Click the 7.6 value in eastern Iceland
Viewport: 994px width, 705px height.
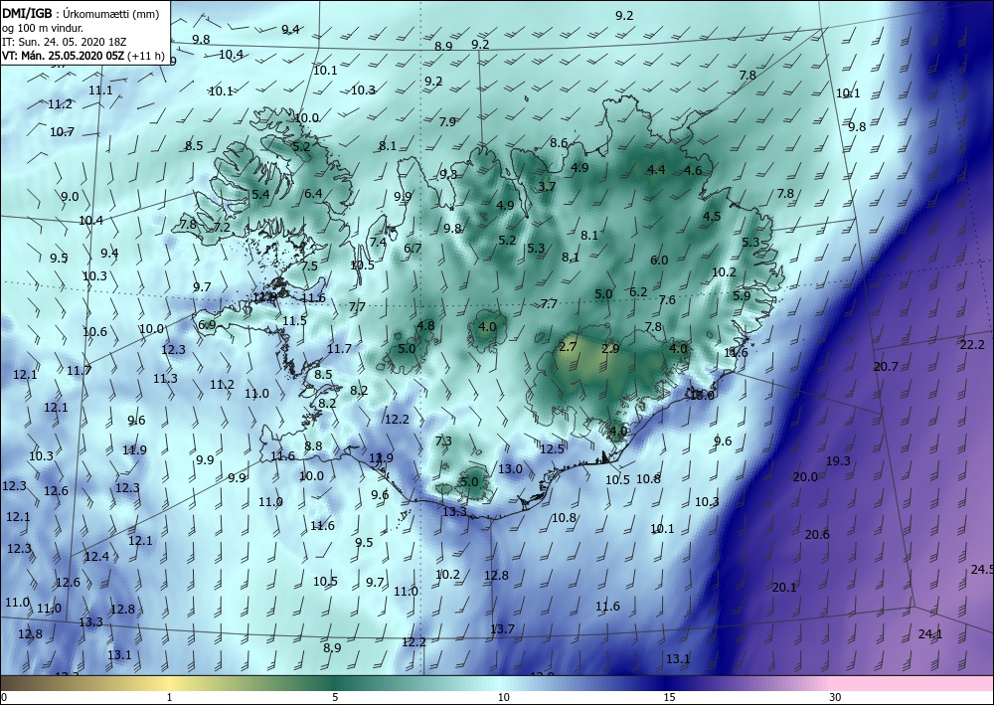pyautogui.click(x=667, y=300)
